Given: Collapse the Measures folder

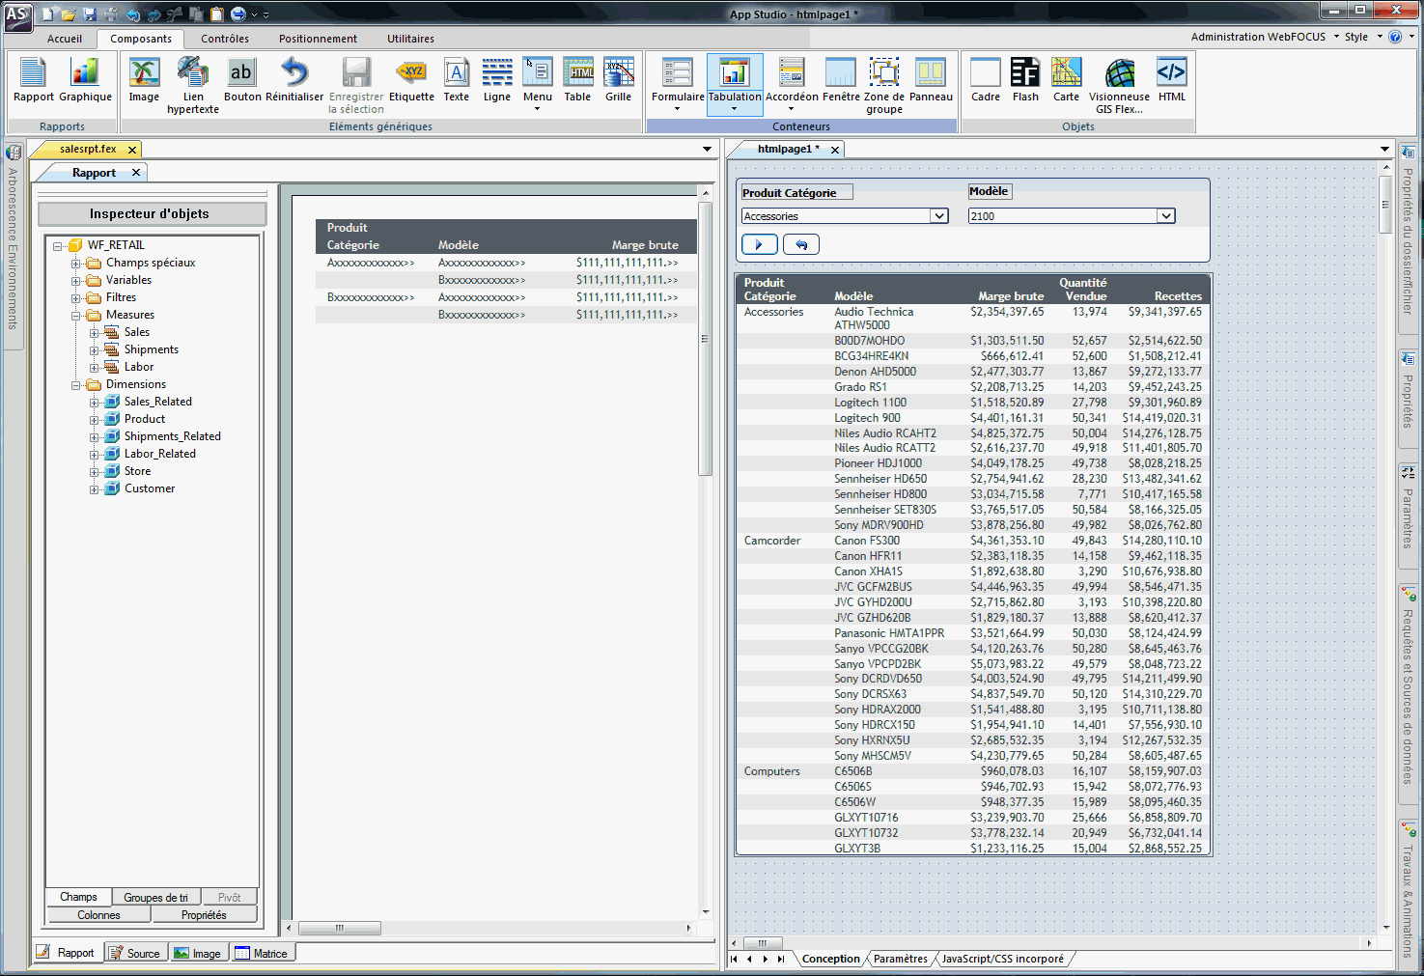Looking at the screenshot, I should click(x=75, y=315).
